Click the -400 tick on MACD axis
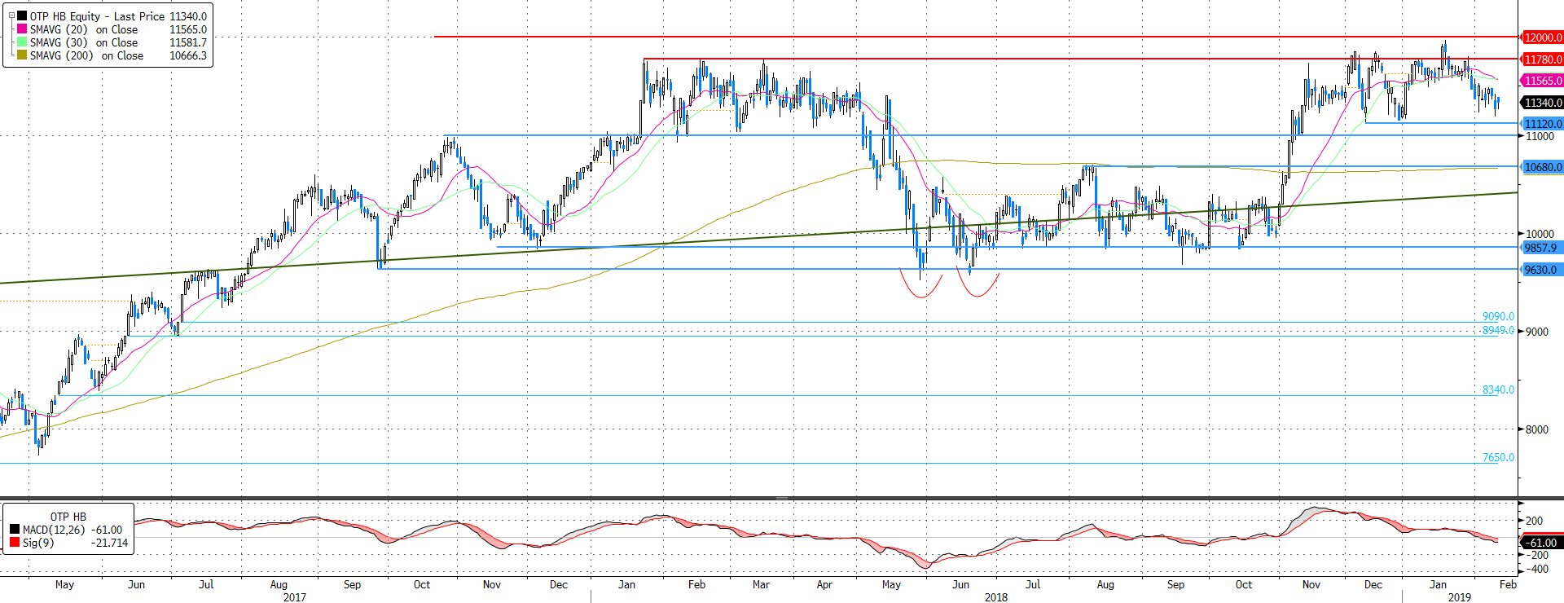This screenshot has width=1564, height=603. click(x=1535, y=569)
